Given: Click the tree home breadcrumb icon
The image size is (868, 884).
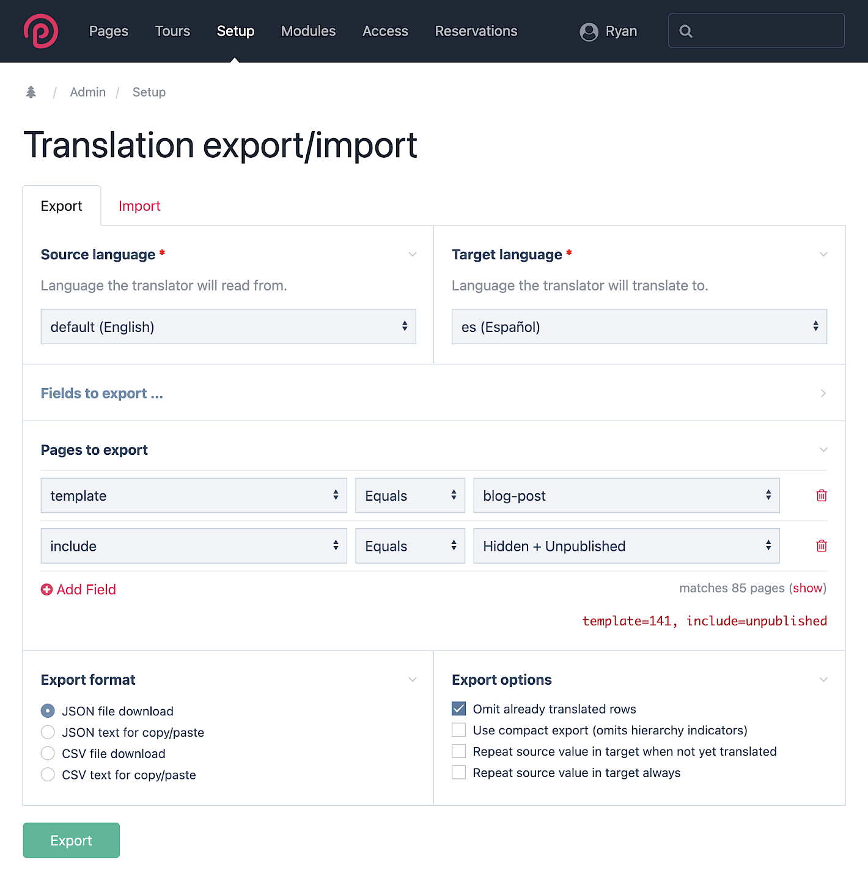Looking at the screenshot, I should pyautogui.click(x=31, y=92).
